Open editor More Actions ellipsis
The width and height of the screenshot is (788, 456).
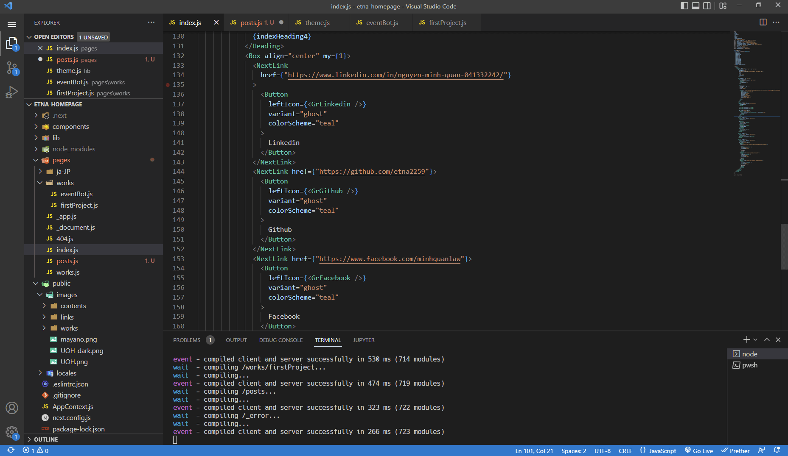point(776,22)
